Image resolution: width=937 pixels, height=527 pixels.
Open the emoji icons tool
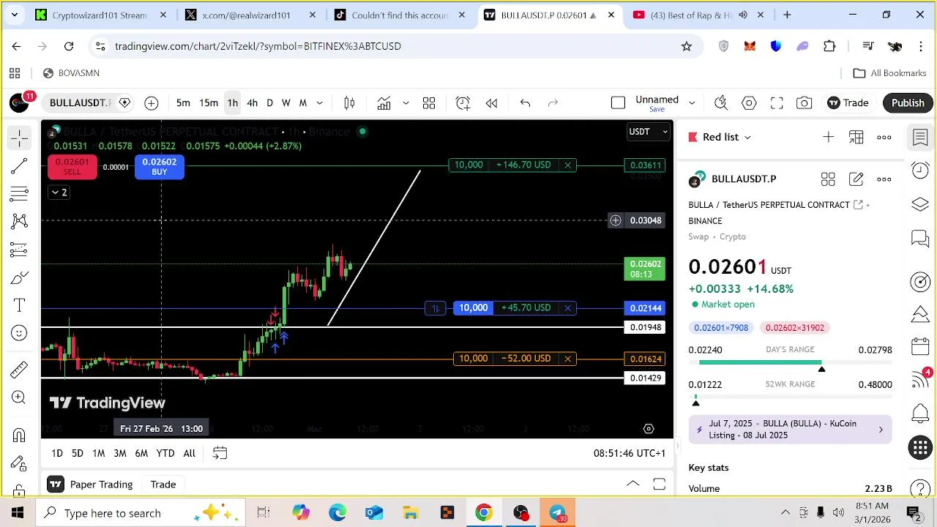point(20,333)
